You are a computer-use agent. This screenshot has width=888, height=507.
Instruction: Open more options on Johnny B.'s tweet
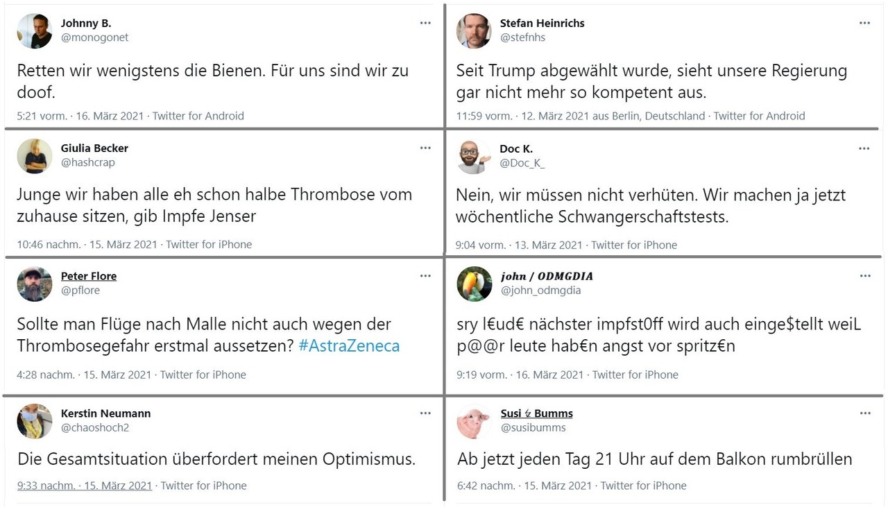425,23
